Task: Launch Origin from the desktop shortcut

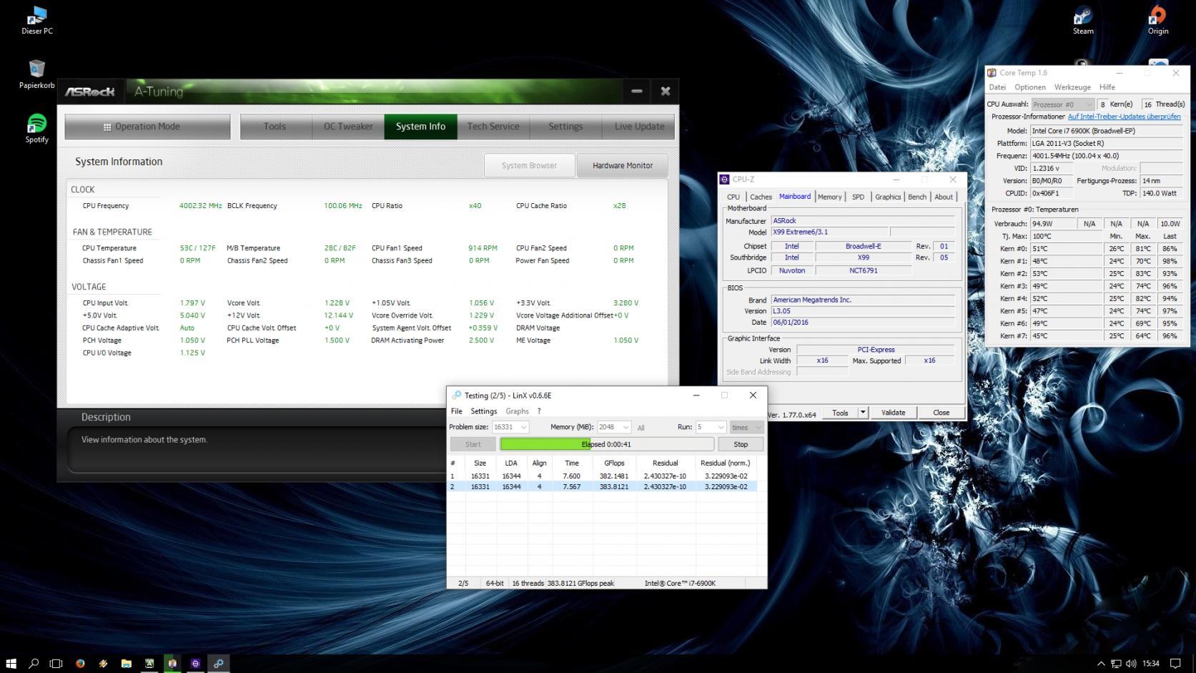Action: [x=1157, y=20]
